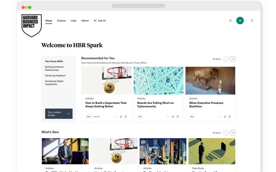Open Boards Are Falling Short on Cybersecurity title

coord(156,105)
